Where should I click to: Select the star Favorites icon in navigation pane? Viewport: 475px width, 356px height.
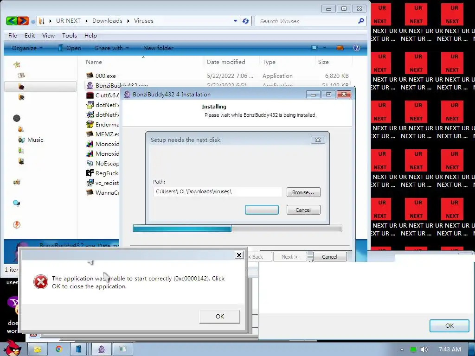tap(17, 64)
